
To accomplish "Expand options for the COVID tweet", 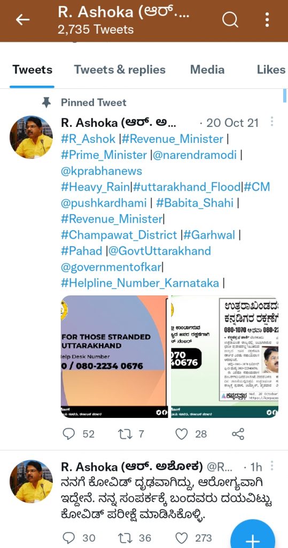I will 272,466.
